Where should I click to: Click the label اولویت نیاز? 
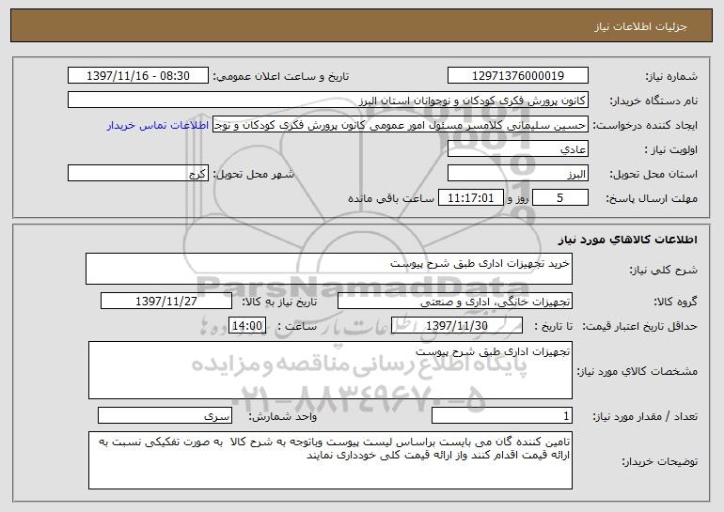coord(671,149)
